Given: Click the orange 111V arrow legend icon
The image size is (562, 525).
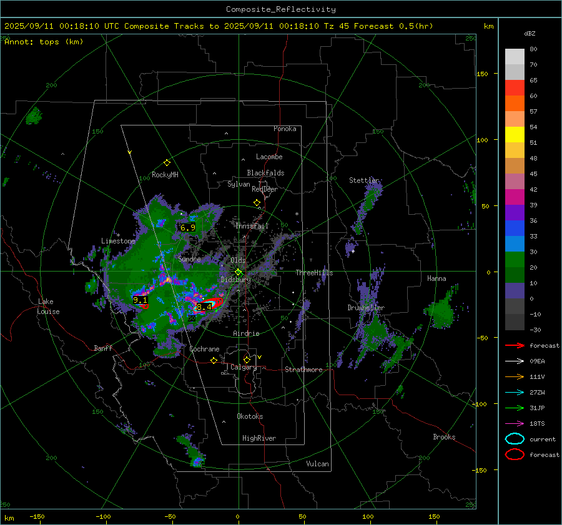Looking at the screenshot, I should tap(515, 376).
